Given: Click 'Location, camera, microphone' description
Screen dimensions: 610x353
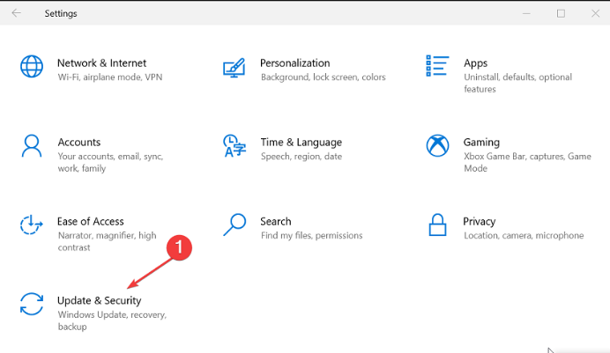Looking at the screenshot, I should pyautogui.click(x=524, y=235).
